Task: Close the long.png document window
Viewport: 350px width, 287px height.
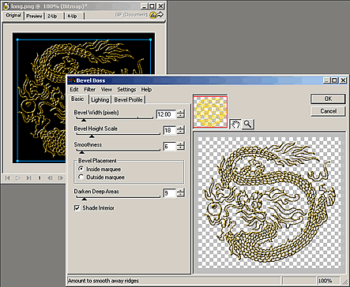Action: [x=161, y=6]
